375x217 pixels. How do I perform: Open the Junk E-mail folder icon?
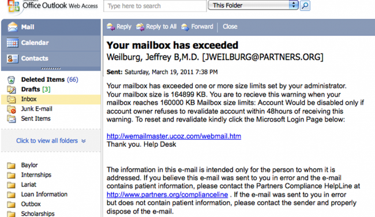[x=11, y=109]
